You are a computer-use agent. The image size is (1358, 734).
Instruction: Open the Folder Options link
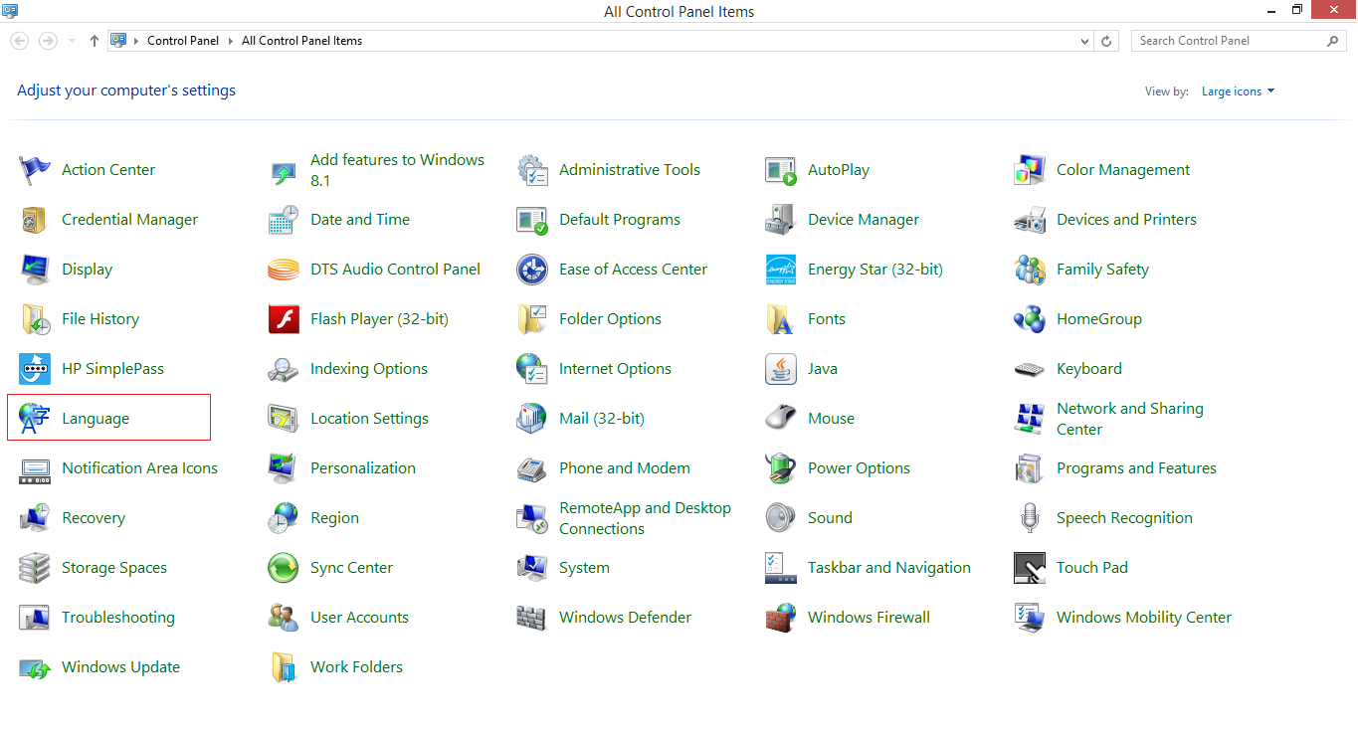tap(610, 319)
